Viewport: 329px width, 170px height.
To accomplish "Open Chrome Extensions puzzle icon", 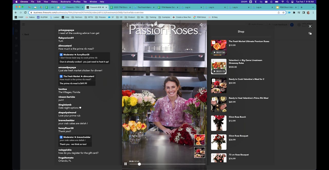I will [294, 13].
